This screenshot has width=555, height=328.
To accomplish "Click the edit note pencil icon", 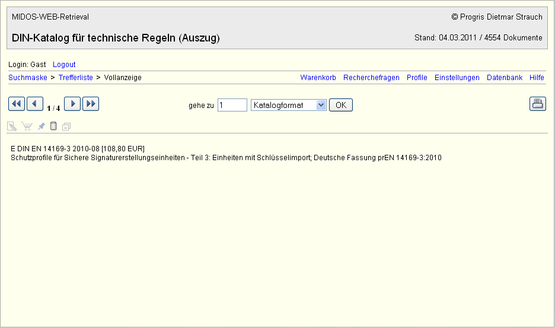I will pos(12,126).
